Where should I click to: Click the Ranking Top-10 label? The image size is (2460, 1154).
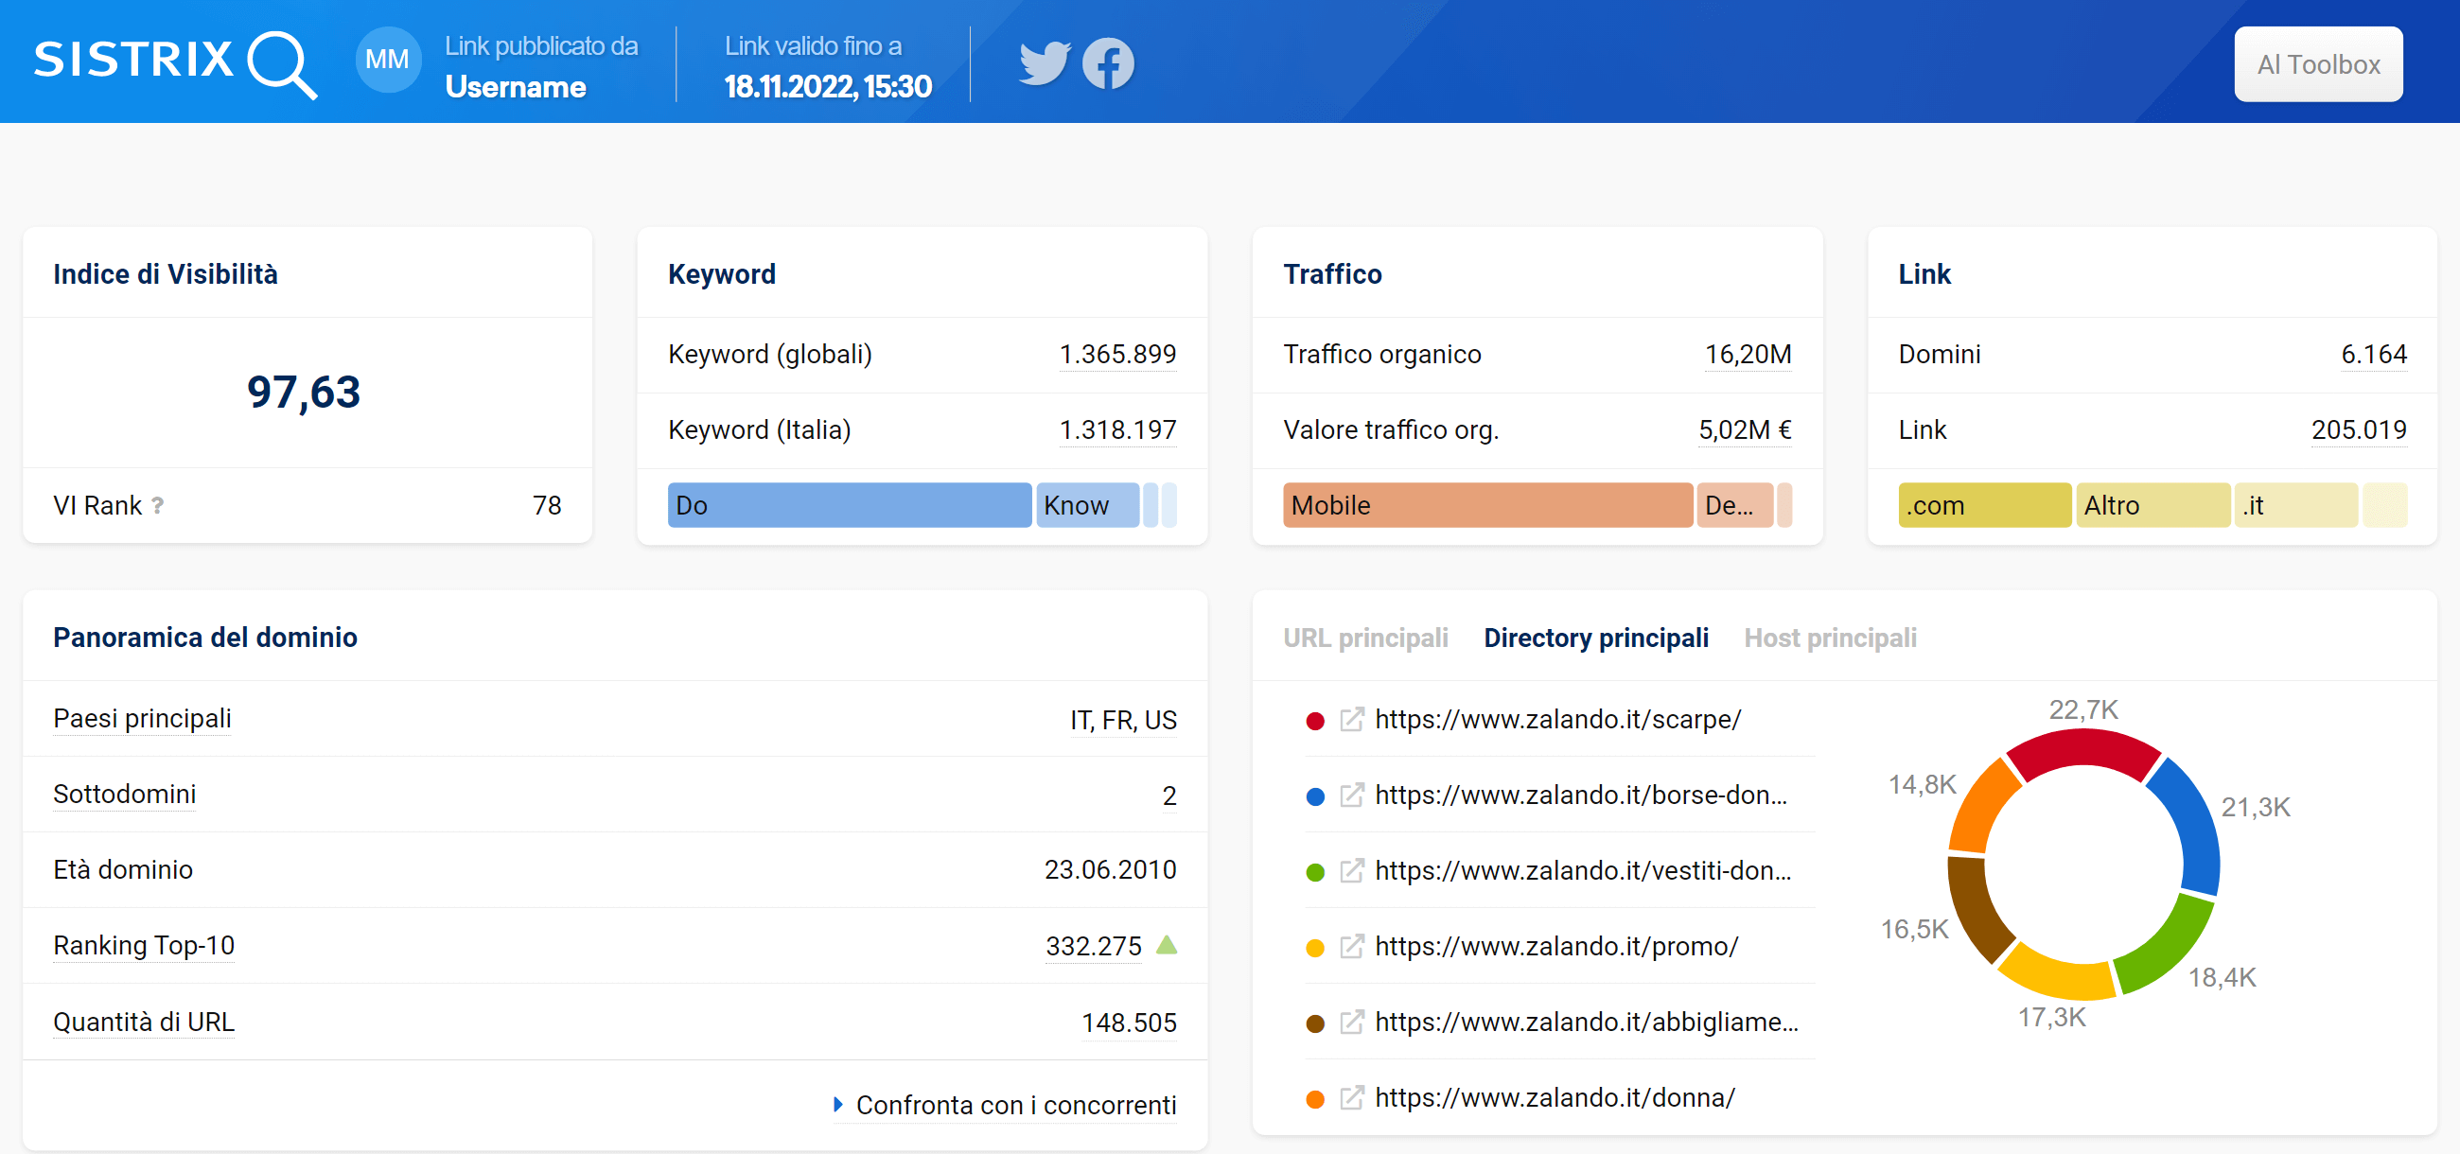(143, 945)
